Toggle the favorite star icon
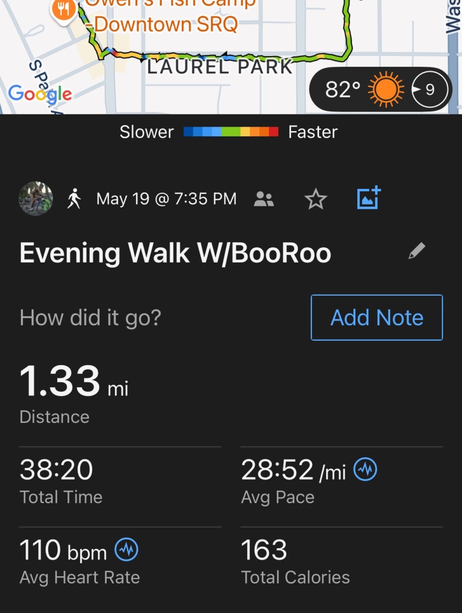 pyautogui.click(x=315, y=199)
